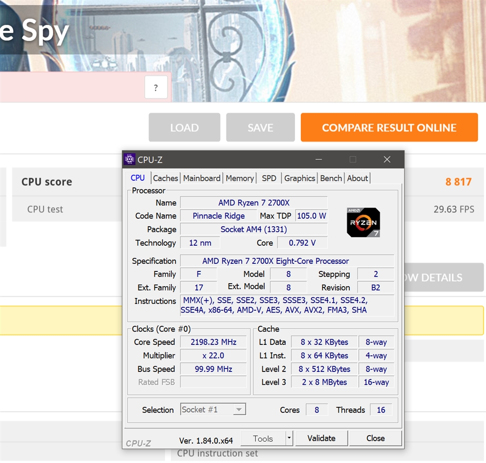Click SAVE button in 3DMark
Viewport: 486px width, 463px height.
[x=261, y=127]
